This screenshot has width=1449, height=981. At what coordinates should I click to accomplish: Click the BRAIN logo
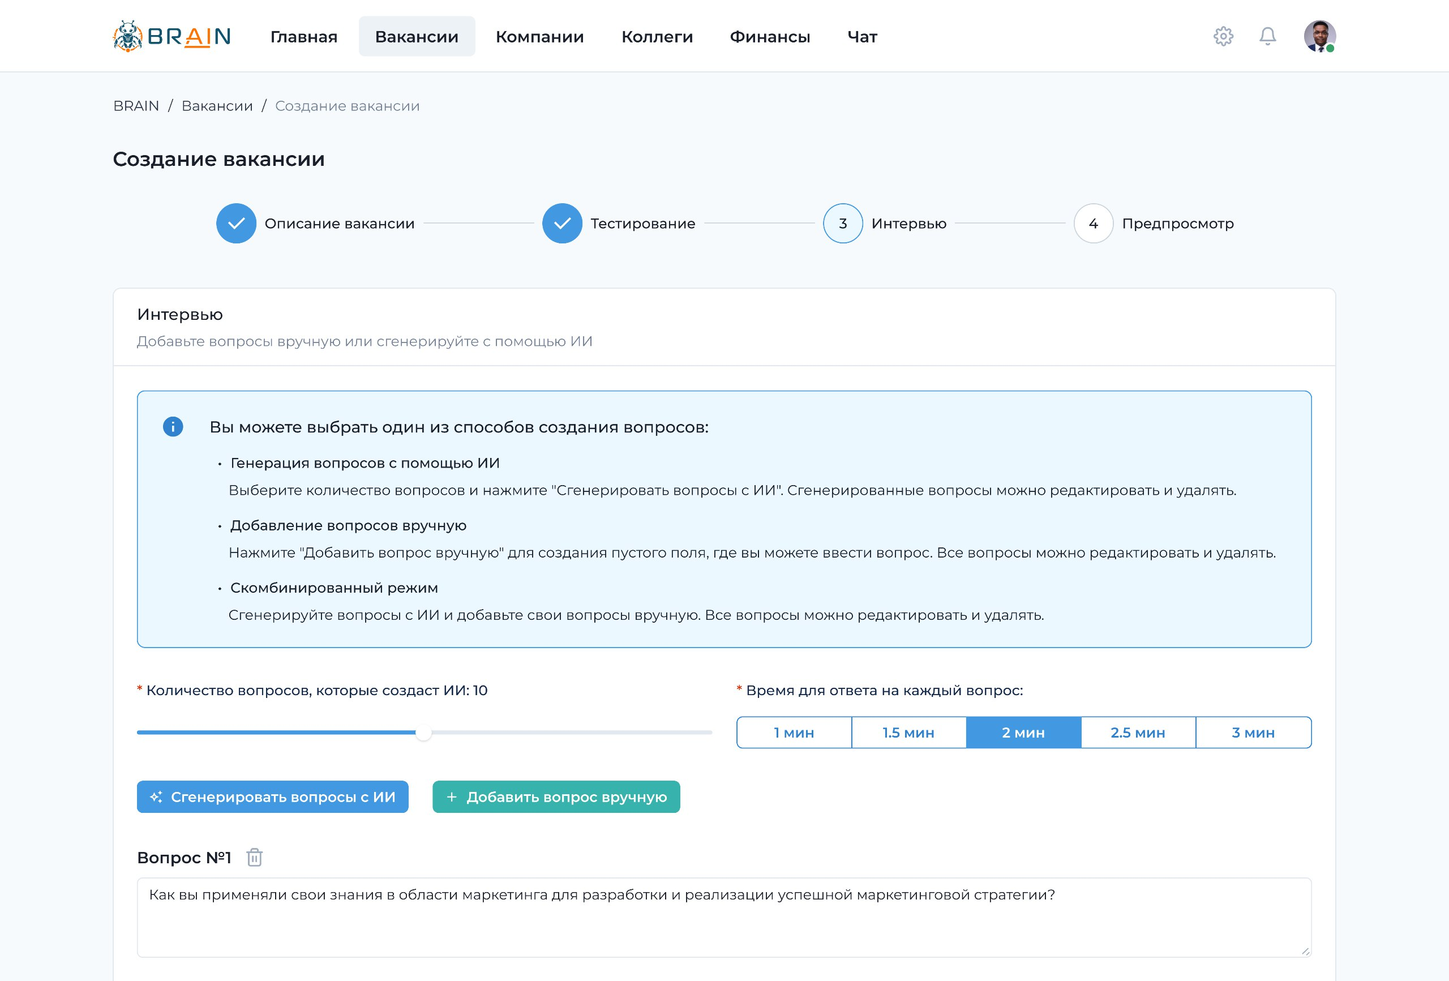coord(172,36)
